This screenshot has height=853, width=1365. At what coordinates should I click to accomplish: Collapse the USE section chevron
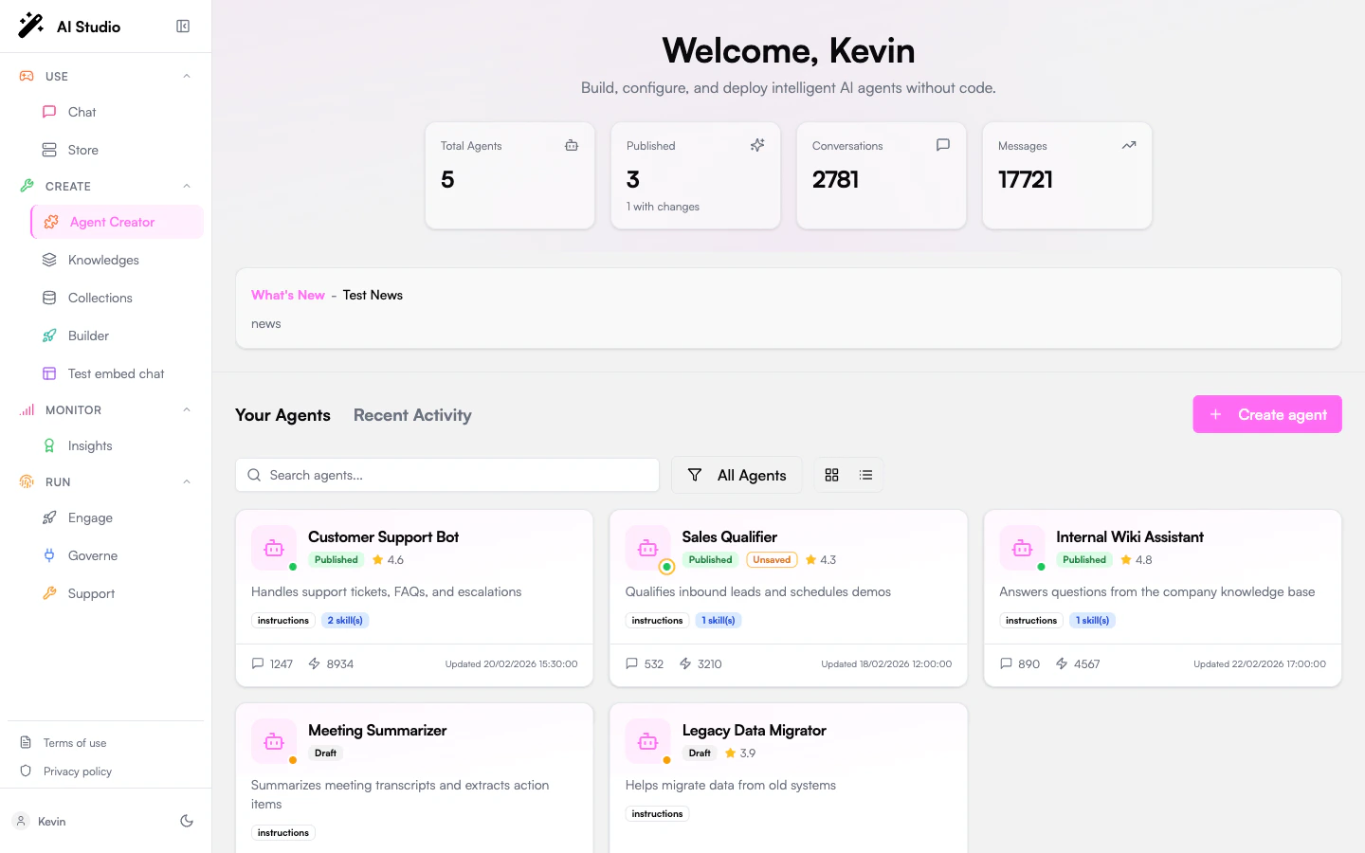187,76
